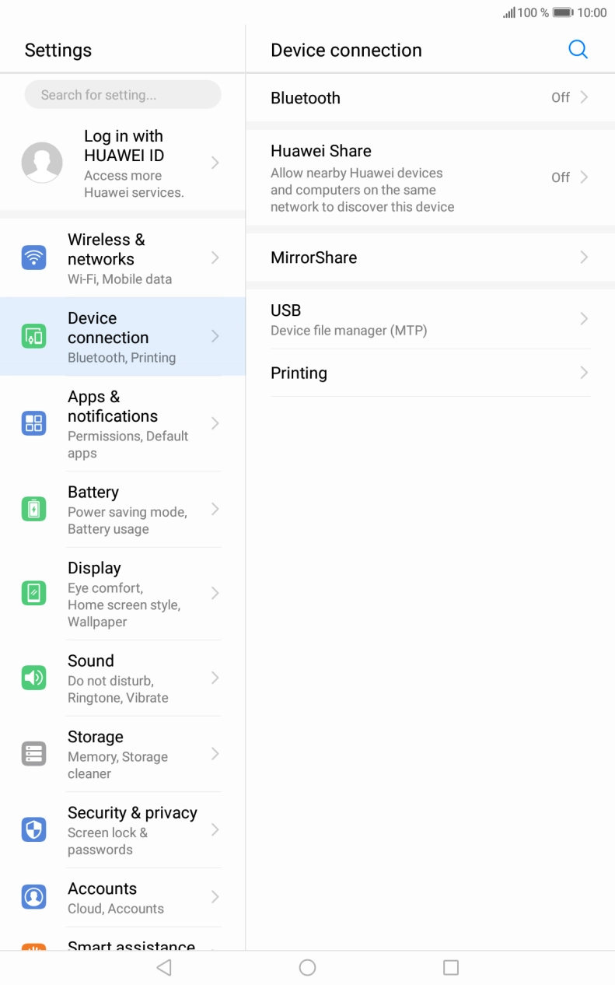Tap the green Battery icon

(33, 509)
